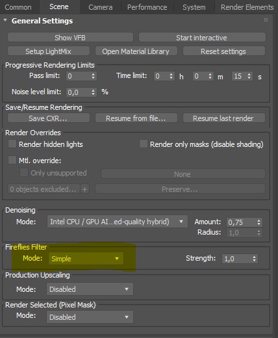Open the Denoising Mode dropdown
The image size is (278, 338).
coord(118,222)
